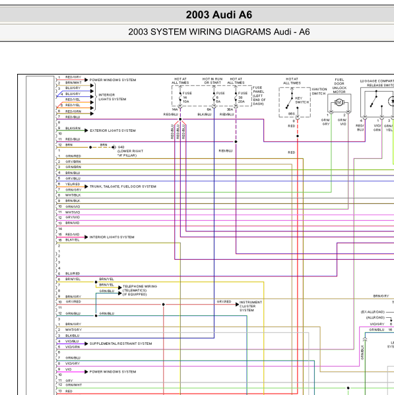Click the "EXTERIOR LIGHTS SYSTEM" label

[x=113, y=131]
